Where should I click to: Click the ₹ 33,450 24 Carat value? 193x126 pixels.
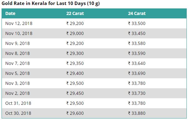137,33
